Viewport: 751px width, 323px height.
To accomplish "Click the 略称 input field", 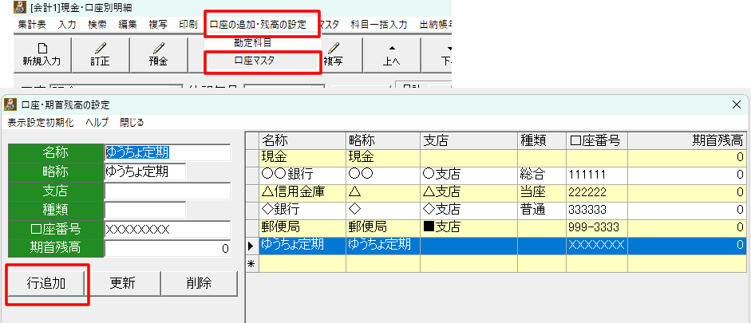I will pyautogui.click(x=145, y=171).
